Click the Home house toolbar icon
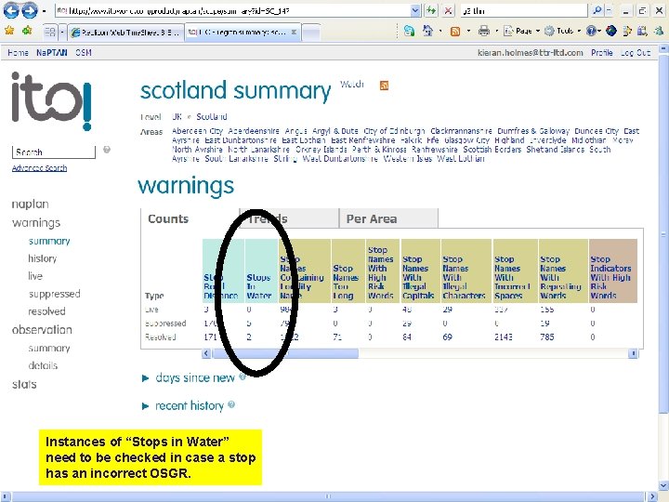 (427, 31)
